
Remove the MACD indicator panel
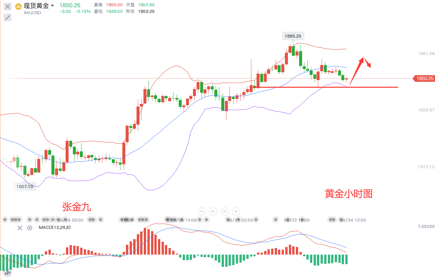(20, 228)
